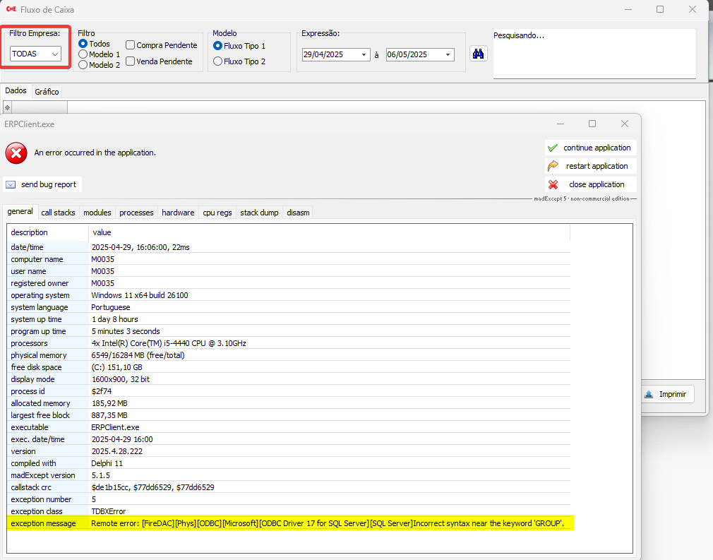
Task: Click the binoculars search icon
Action: tap(478, 54)
